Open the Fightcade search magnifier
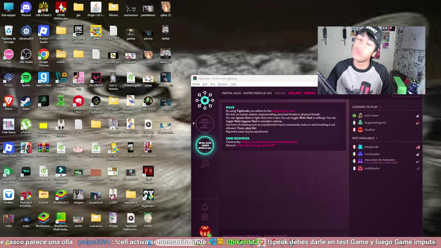 coord(205,164)
